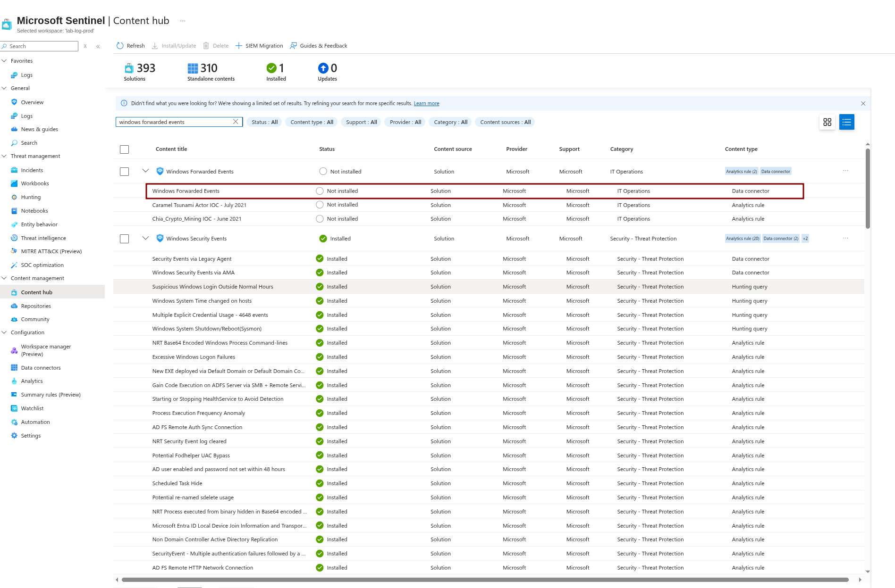Collapse Content management section
Viewport: 895px width, 588px height.
click(x=4, y=278)
